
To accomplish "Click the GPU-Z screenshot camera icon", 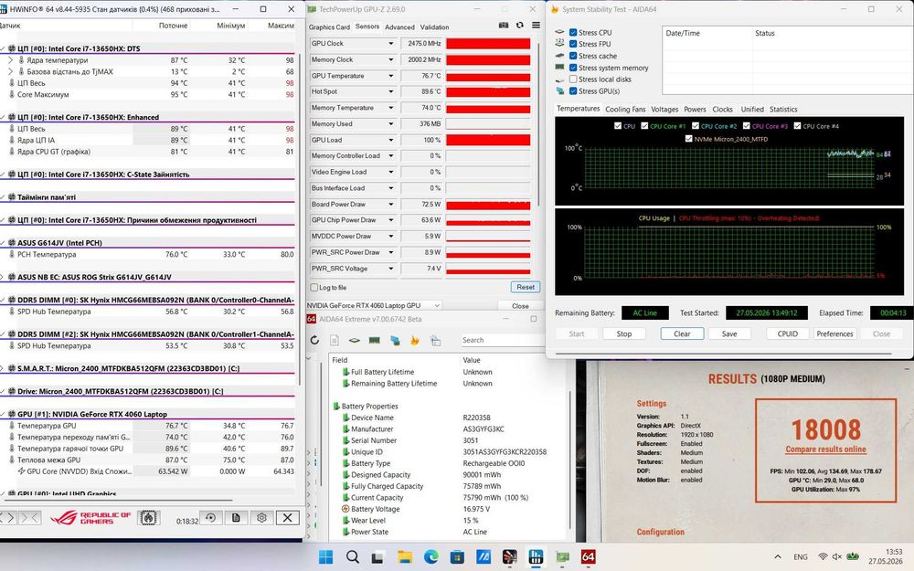I will (x=504, y=26).
